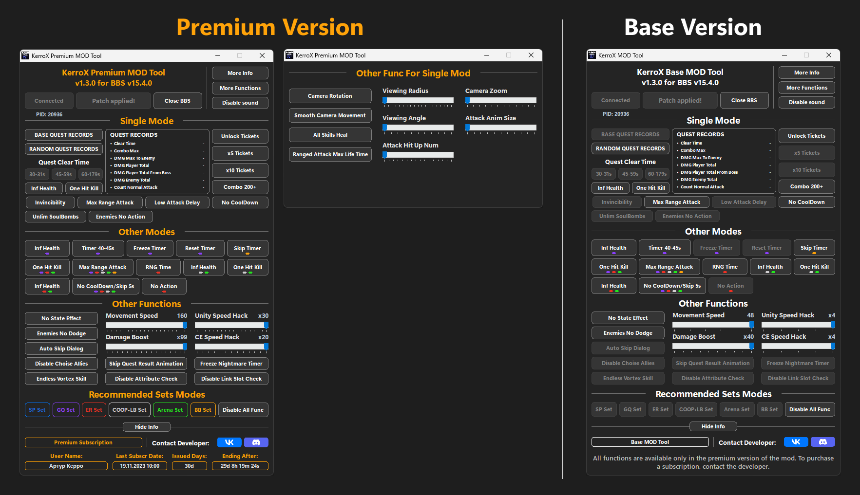Click Hide Info in the Premium tool
860x495 pixels.
(146, 426)
